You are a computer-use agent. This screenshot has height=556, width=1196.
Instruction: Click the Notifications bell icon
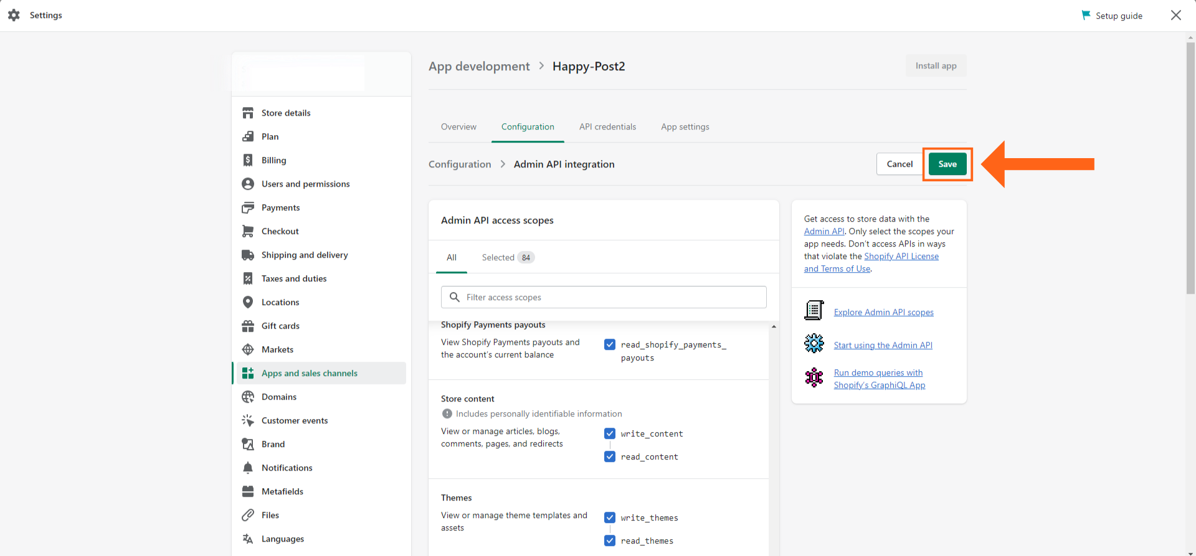coord(248,468)
